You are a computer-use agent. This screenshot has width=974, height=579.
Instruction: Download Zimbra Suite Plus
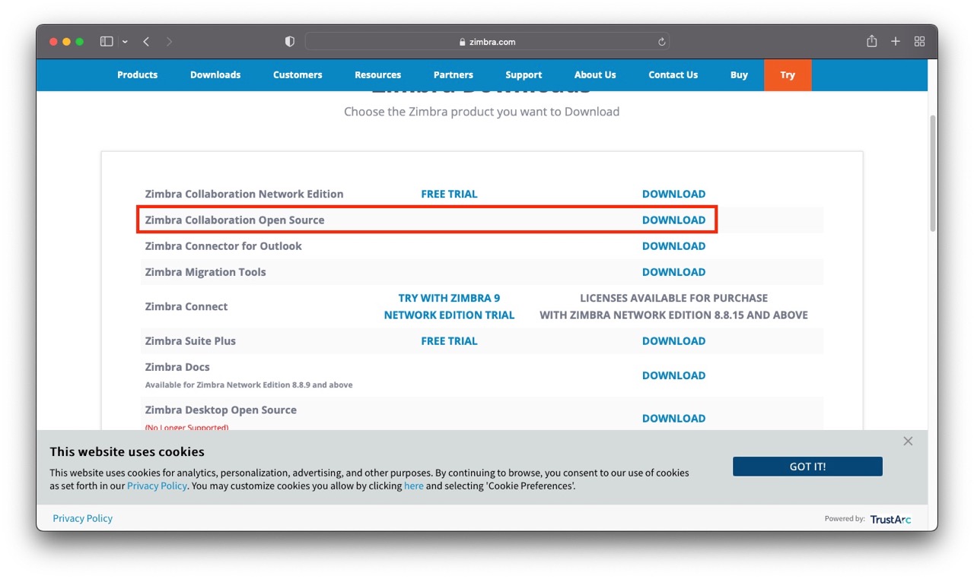tap(673, 340)
